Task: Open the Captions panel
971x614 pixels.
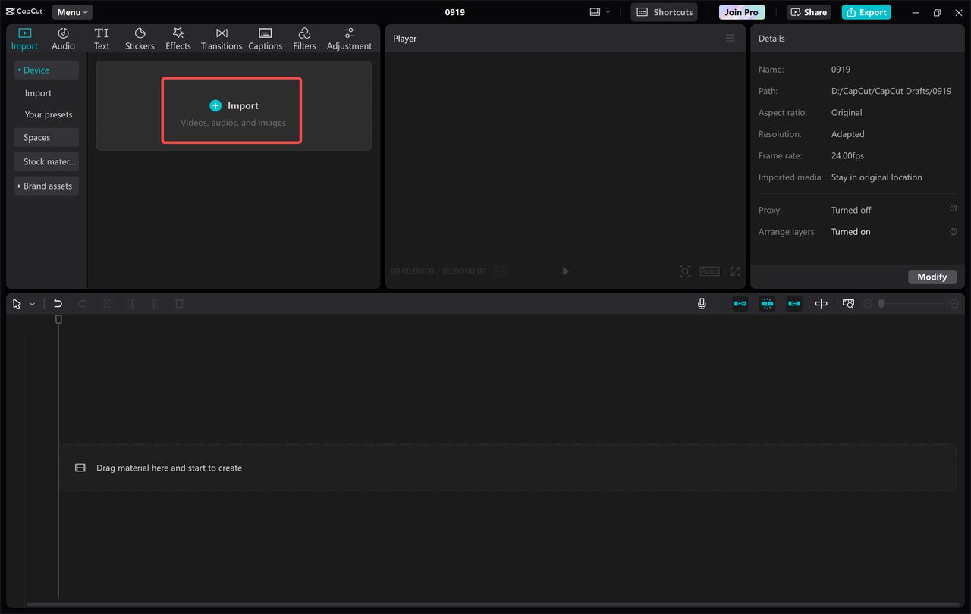Action: point(265,38)
